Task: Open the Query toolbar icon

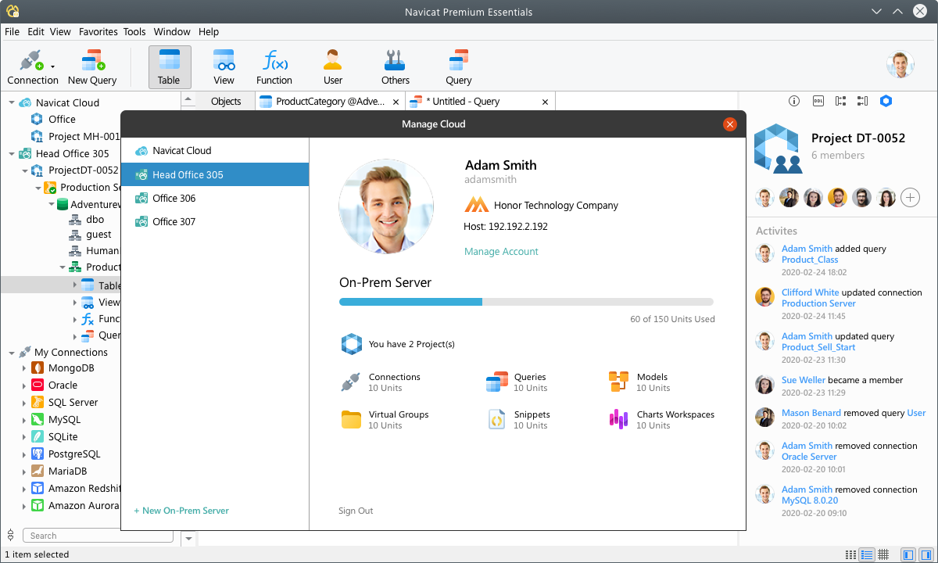Action: pyautogui.click(x=459, y=61)
